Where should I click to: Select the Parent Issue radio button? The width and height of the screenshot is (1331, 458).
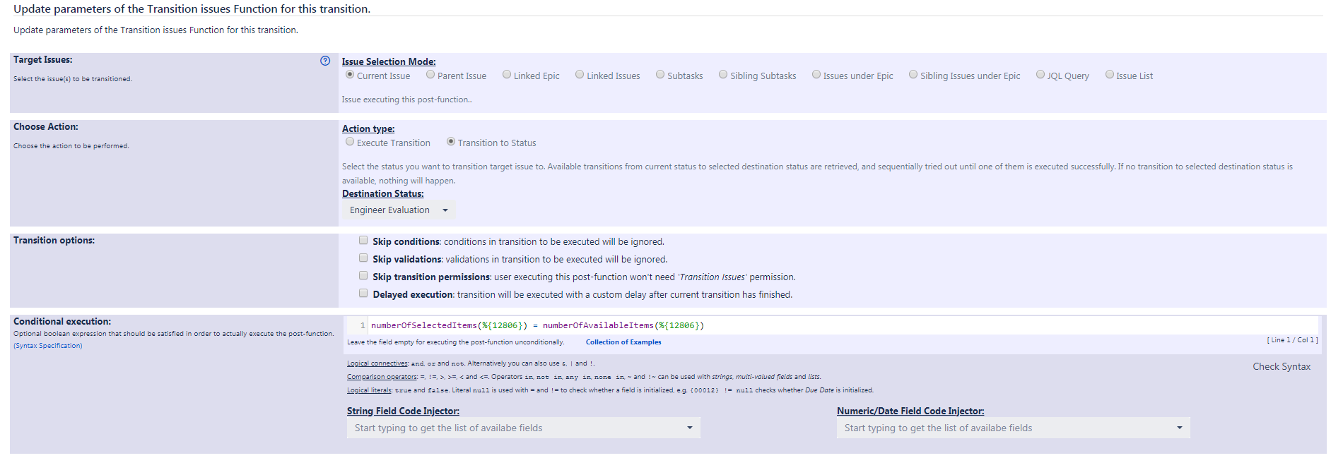[430, 75]
